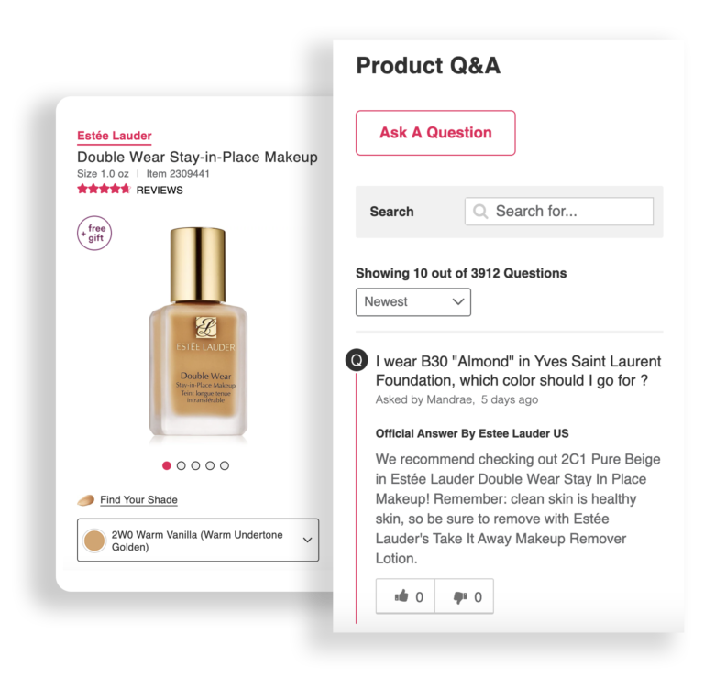
Task: Select the fifth image carousel dot
Action: (x=225, y=466)
